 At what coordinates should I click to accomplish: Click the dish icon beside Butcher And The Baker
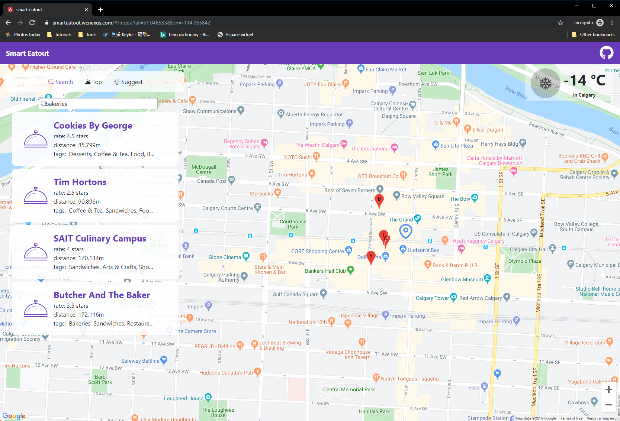[x=36, y=308]
